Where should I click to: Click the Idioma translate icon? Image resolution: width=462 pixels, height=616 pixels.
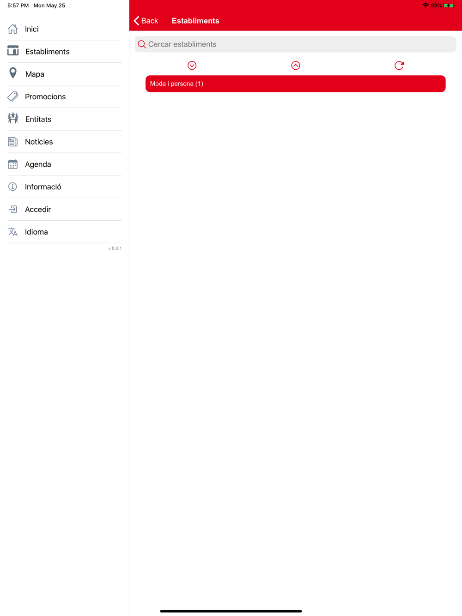pos(13,232)
